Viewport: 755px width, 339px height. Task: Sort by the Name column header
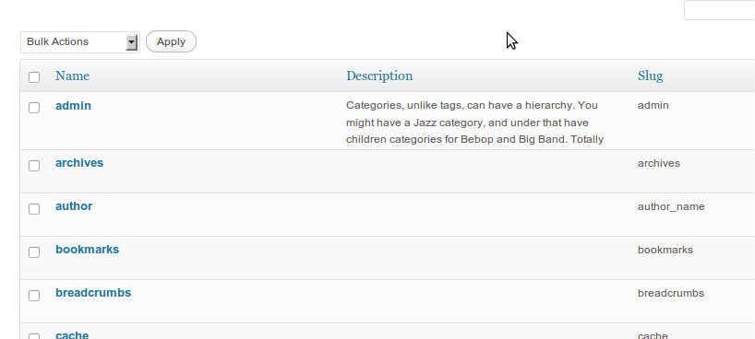72,76
